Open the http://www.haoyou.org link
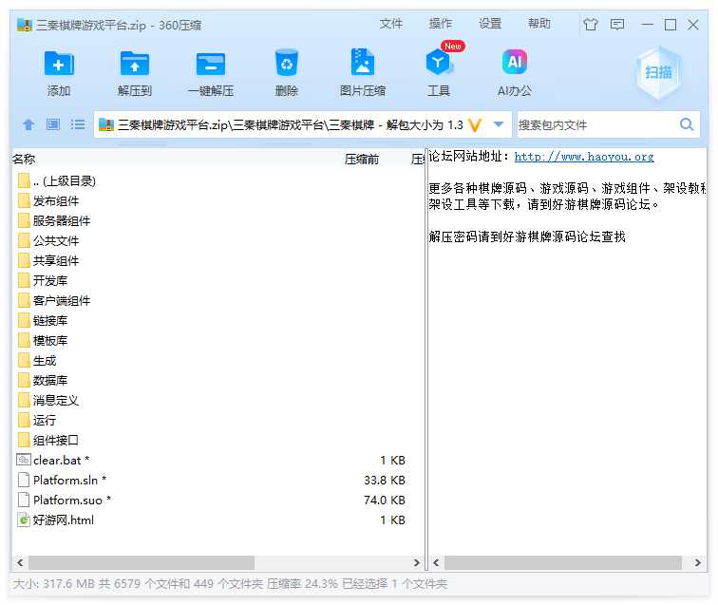The height and width of the screenshot is (605, 718). pos(584,157)
